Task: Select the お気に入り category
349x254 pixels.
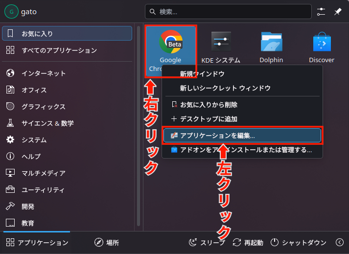Action: point(67,33)
